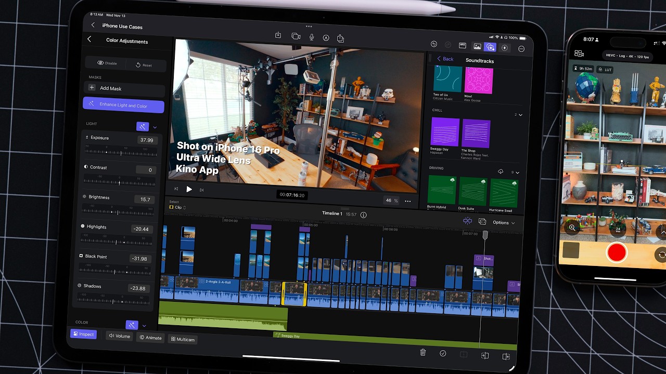This screenshot has width=666, height=374.
Task: Delete selected clip with trash icon
Action: pyautogui.click(x=423, y=352)
